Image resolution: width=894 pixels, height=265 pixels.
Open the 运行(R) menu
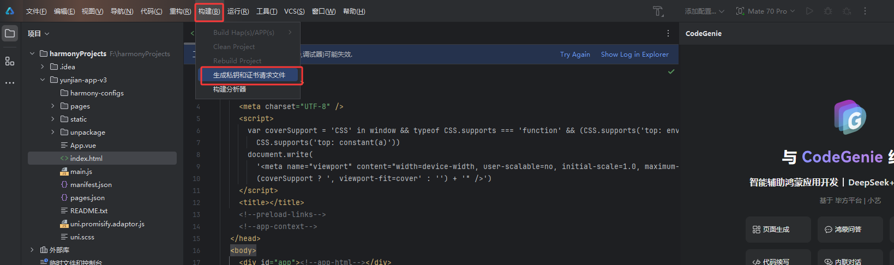click(x=238, y=11)
